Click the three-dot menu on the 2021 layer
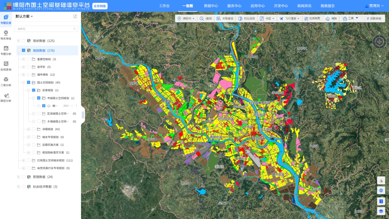 coord(76,106)
